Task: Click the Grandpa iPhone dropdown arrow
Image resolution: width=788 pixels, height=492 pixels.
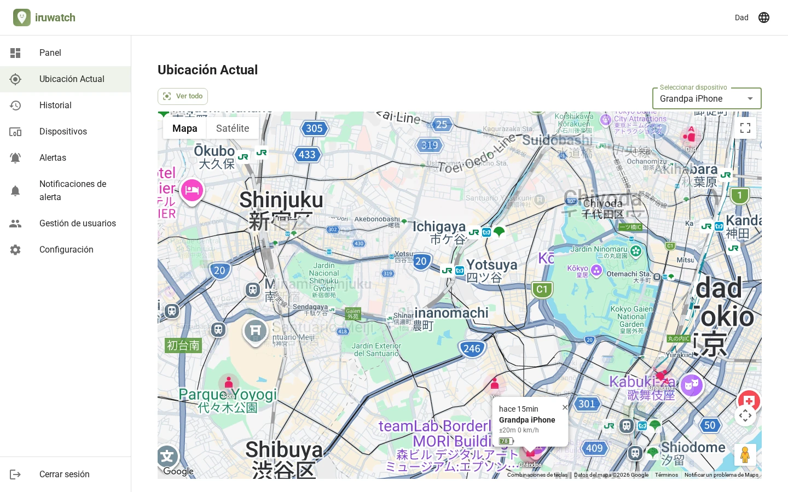Action: (x=750, y=99)
